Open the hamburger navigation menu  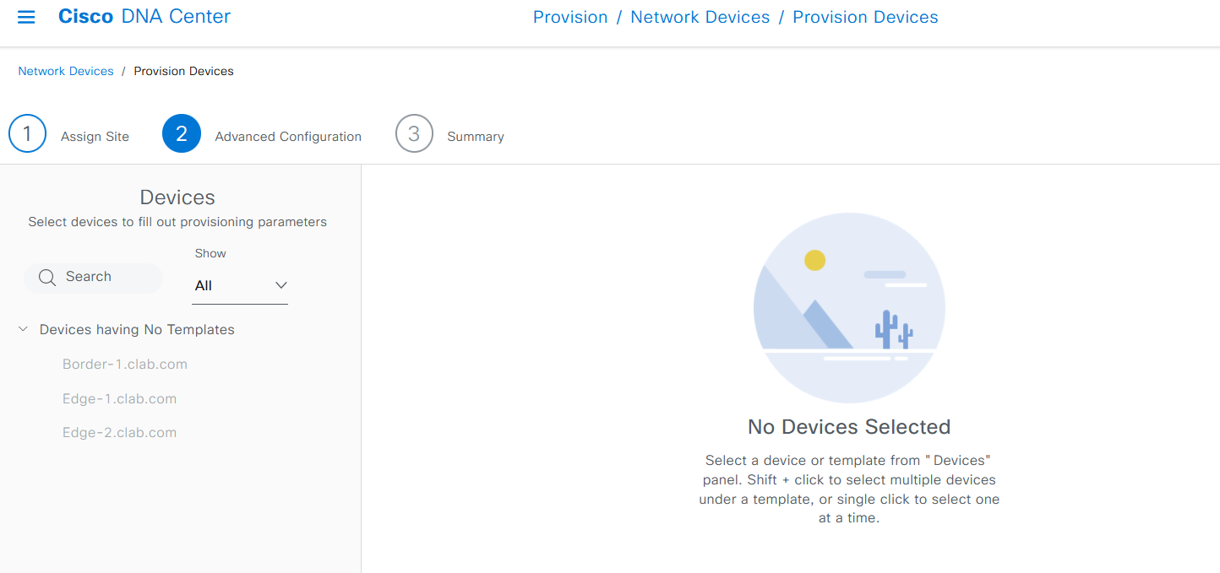pos(26,17)
